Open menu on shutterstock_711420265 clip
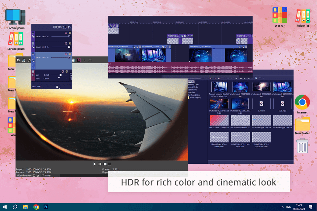Image resolution: width=317 pixels, height=211 pixels. tap(140, 46)
